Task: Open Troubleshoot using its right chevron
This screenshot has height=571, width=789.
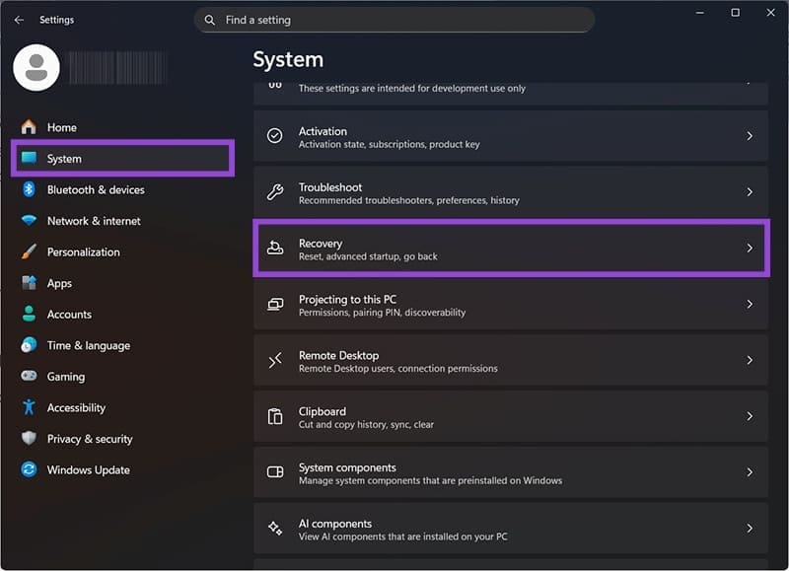Action: [750, 192]
